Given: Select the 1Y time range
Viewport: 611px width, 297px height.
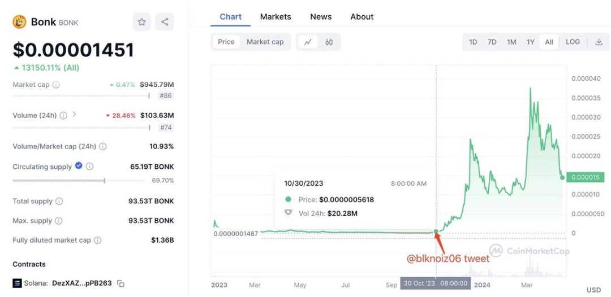Looking at the screenshot, I should 530,42.
